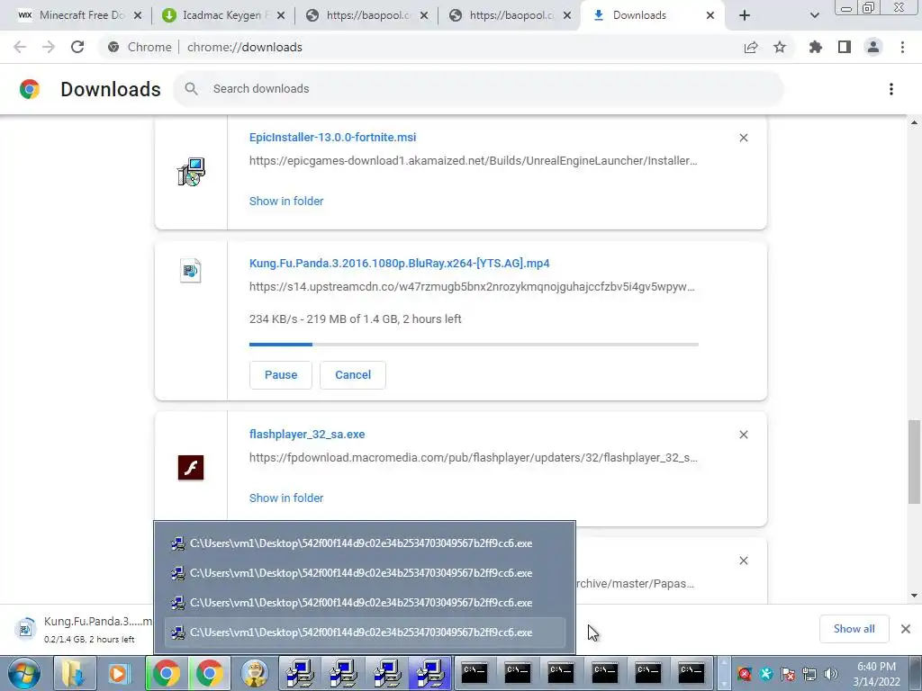
Task: Remove flashplayer_32_sa.exe from the list
Action: click(743, 435)
